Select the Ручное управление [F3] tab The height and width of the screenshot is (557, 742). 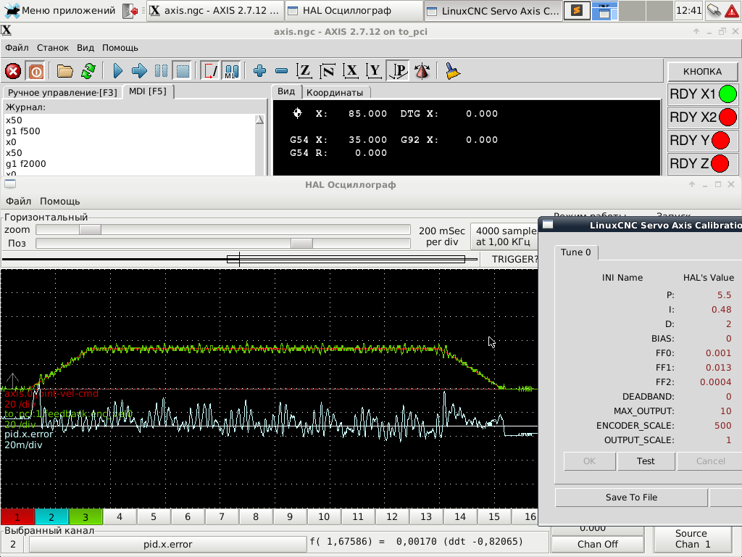point(62,92)
